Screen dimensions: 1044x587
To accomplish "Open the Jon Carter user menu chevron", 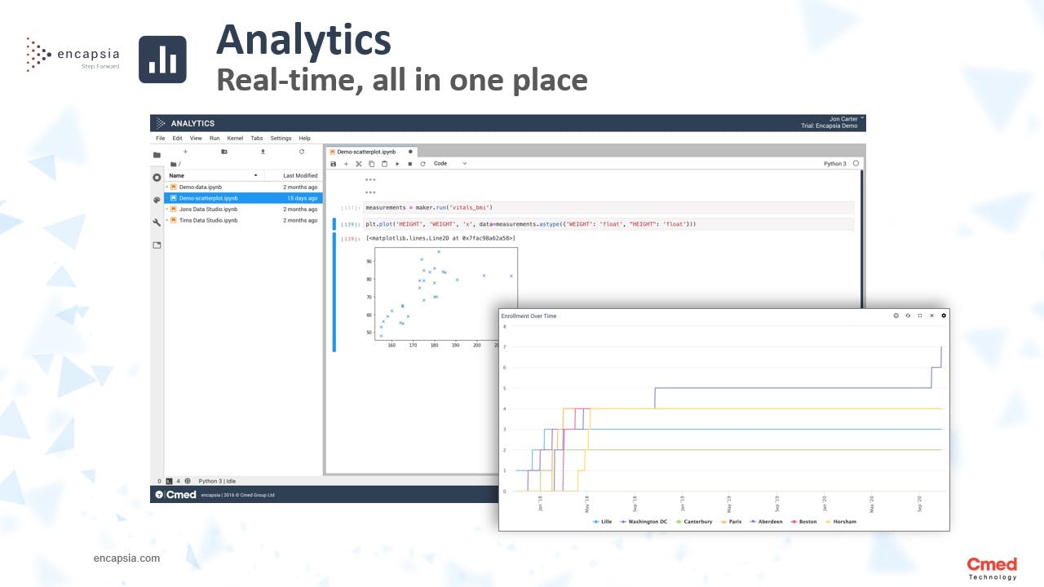I will [x=862, y=118].
